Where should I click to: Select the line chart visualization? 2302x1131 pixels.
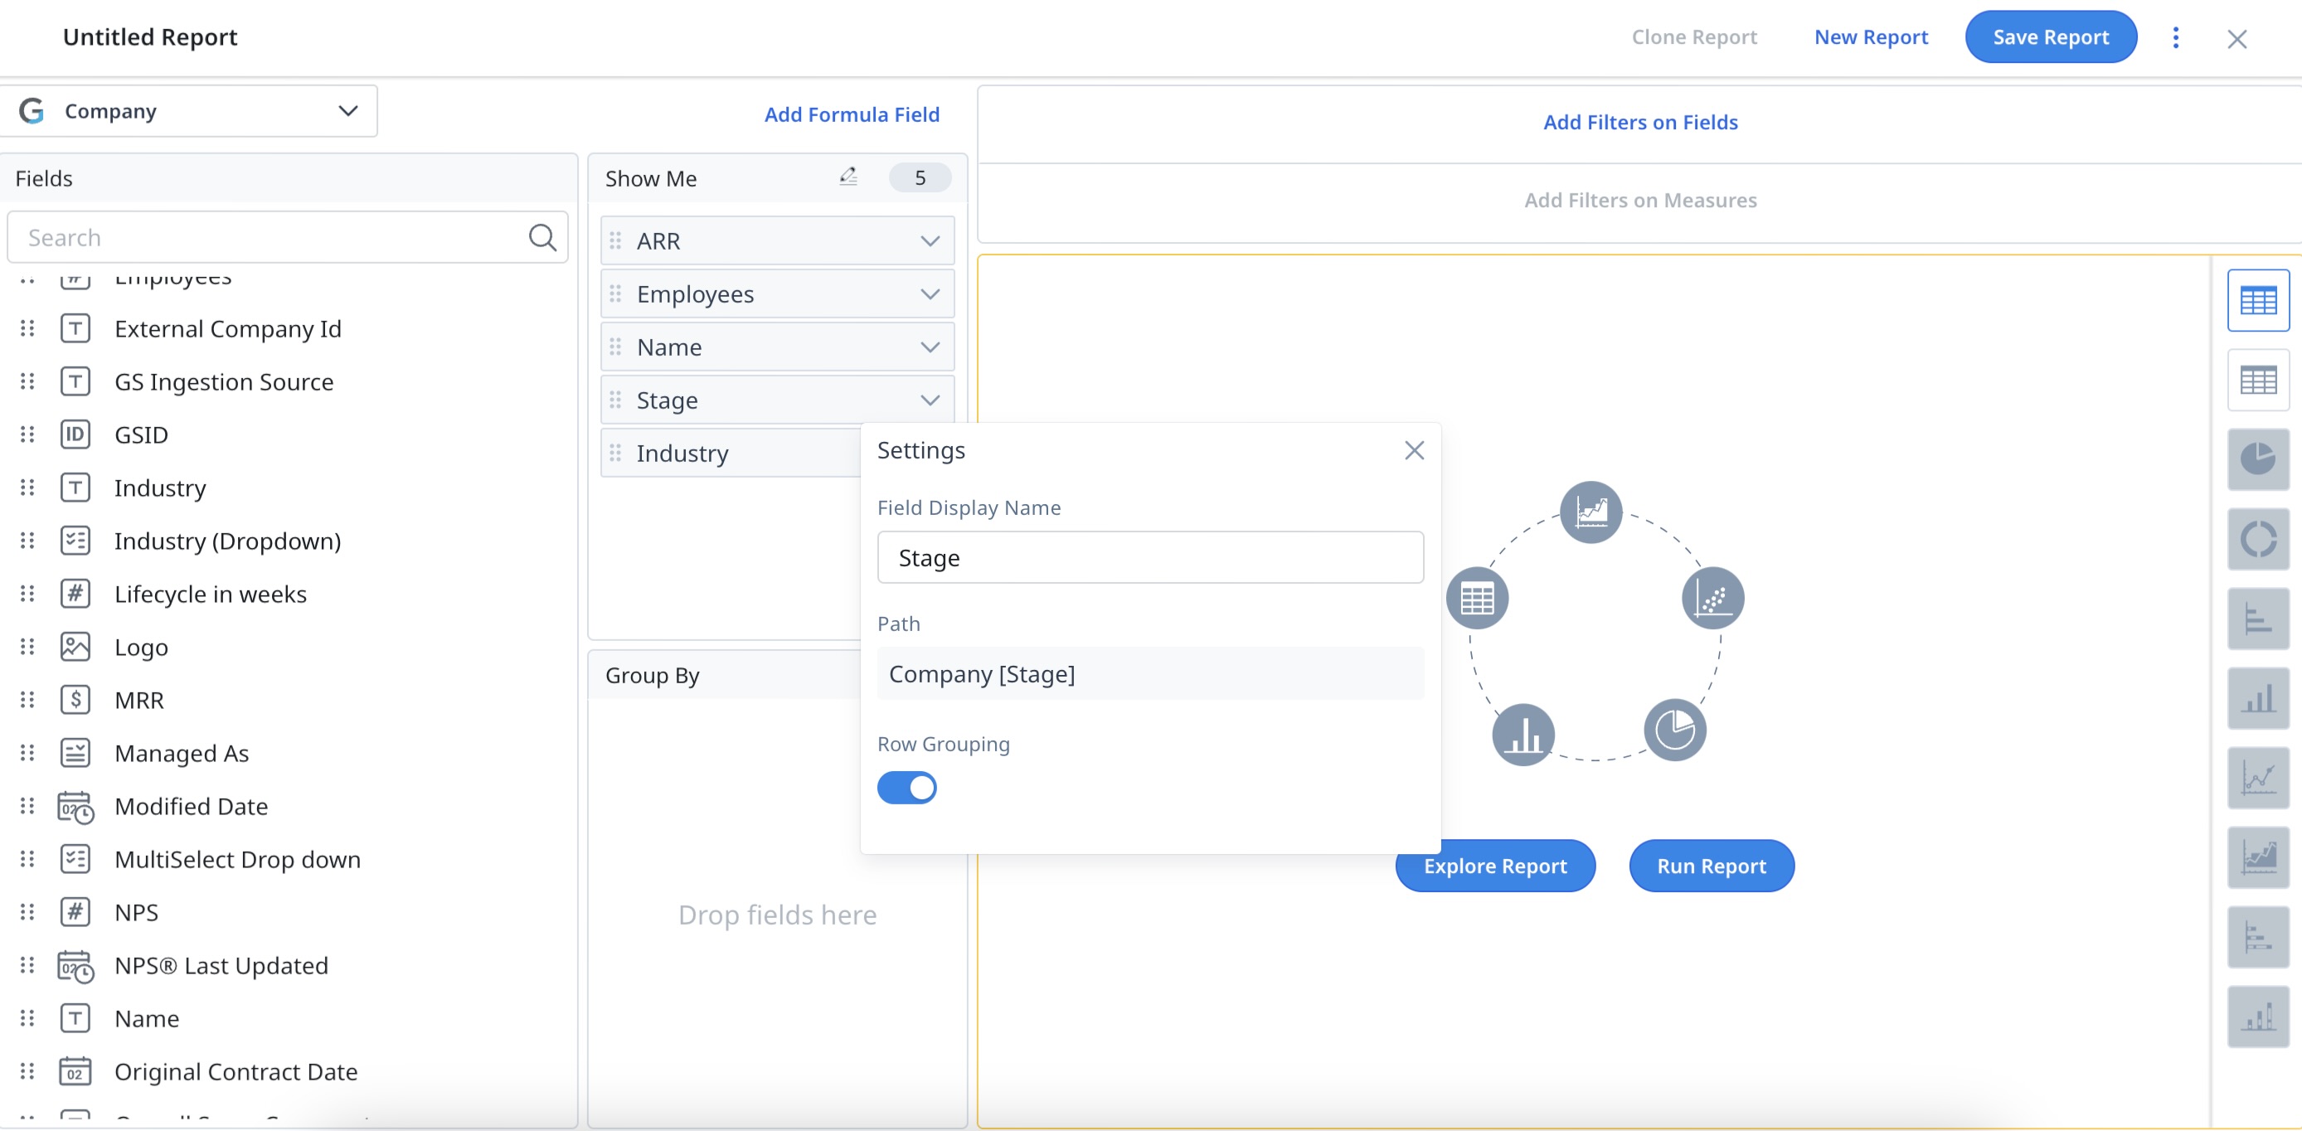click(x=2257, y=778)
